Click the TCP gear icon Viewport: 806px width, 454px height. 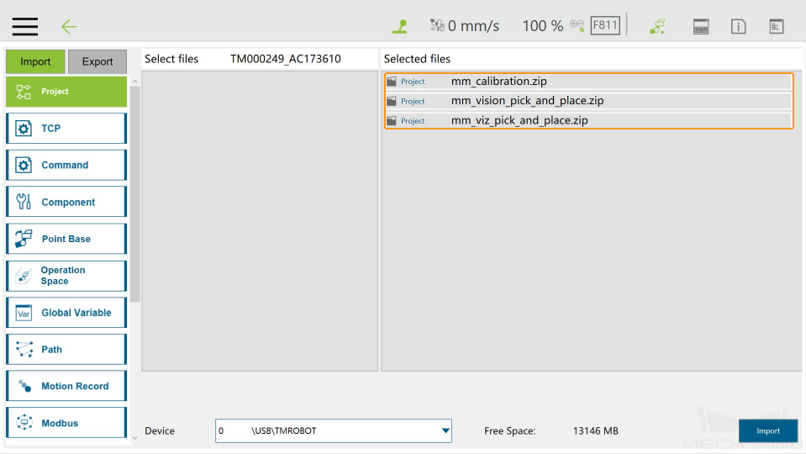pos(24,129)
